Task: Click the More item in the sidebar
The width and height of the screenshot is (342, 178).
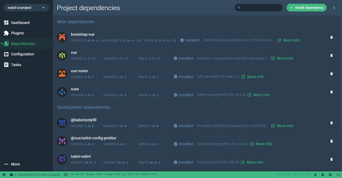Action: [26, 164]
